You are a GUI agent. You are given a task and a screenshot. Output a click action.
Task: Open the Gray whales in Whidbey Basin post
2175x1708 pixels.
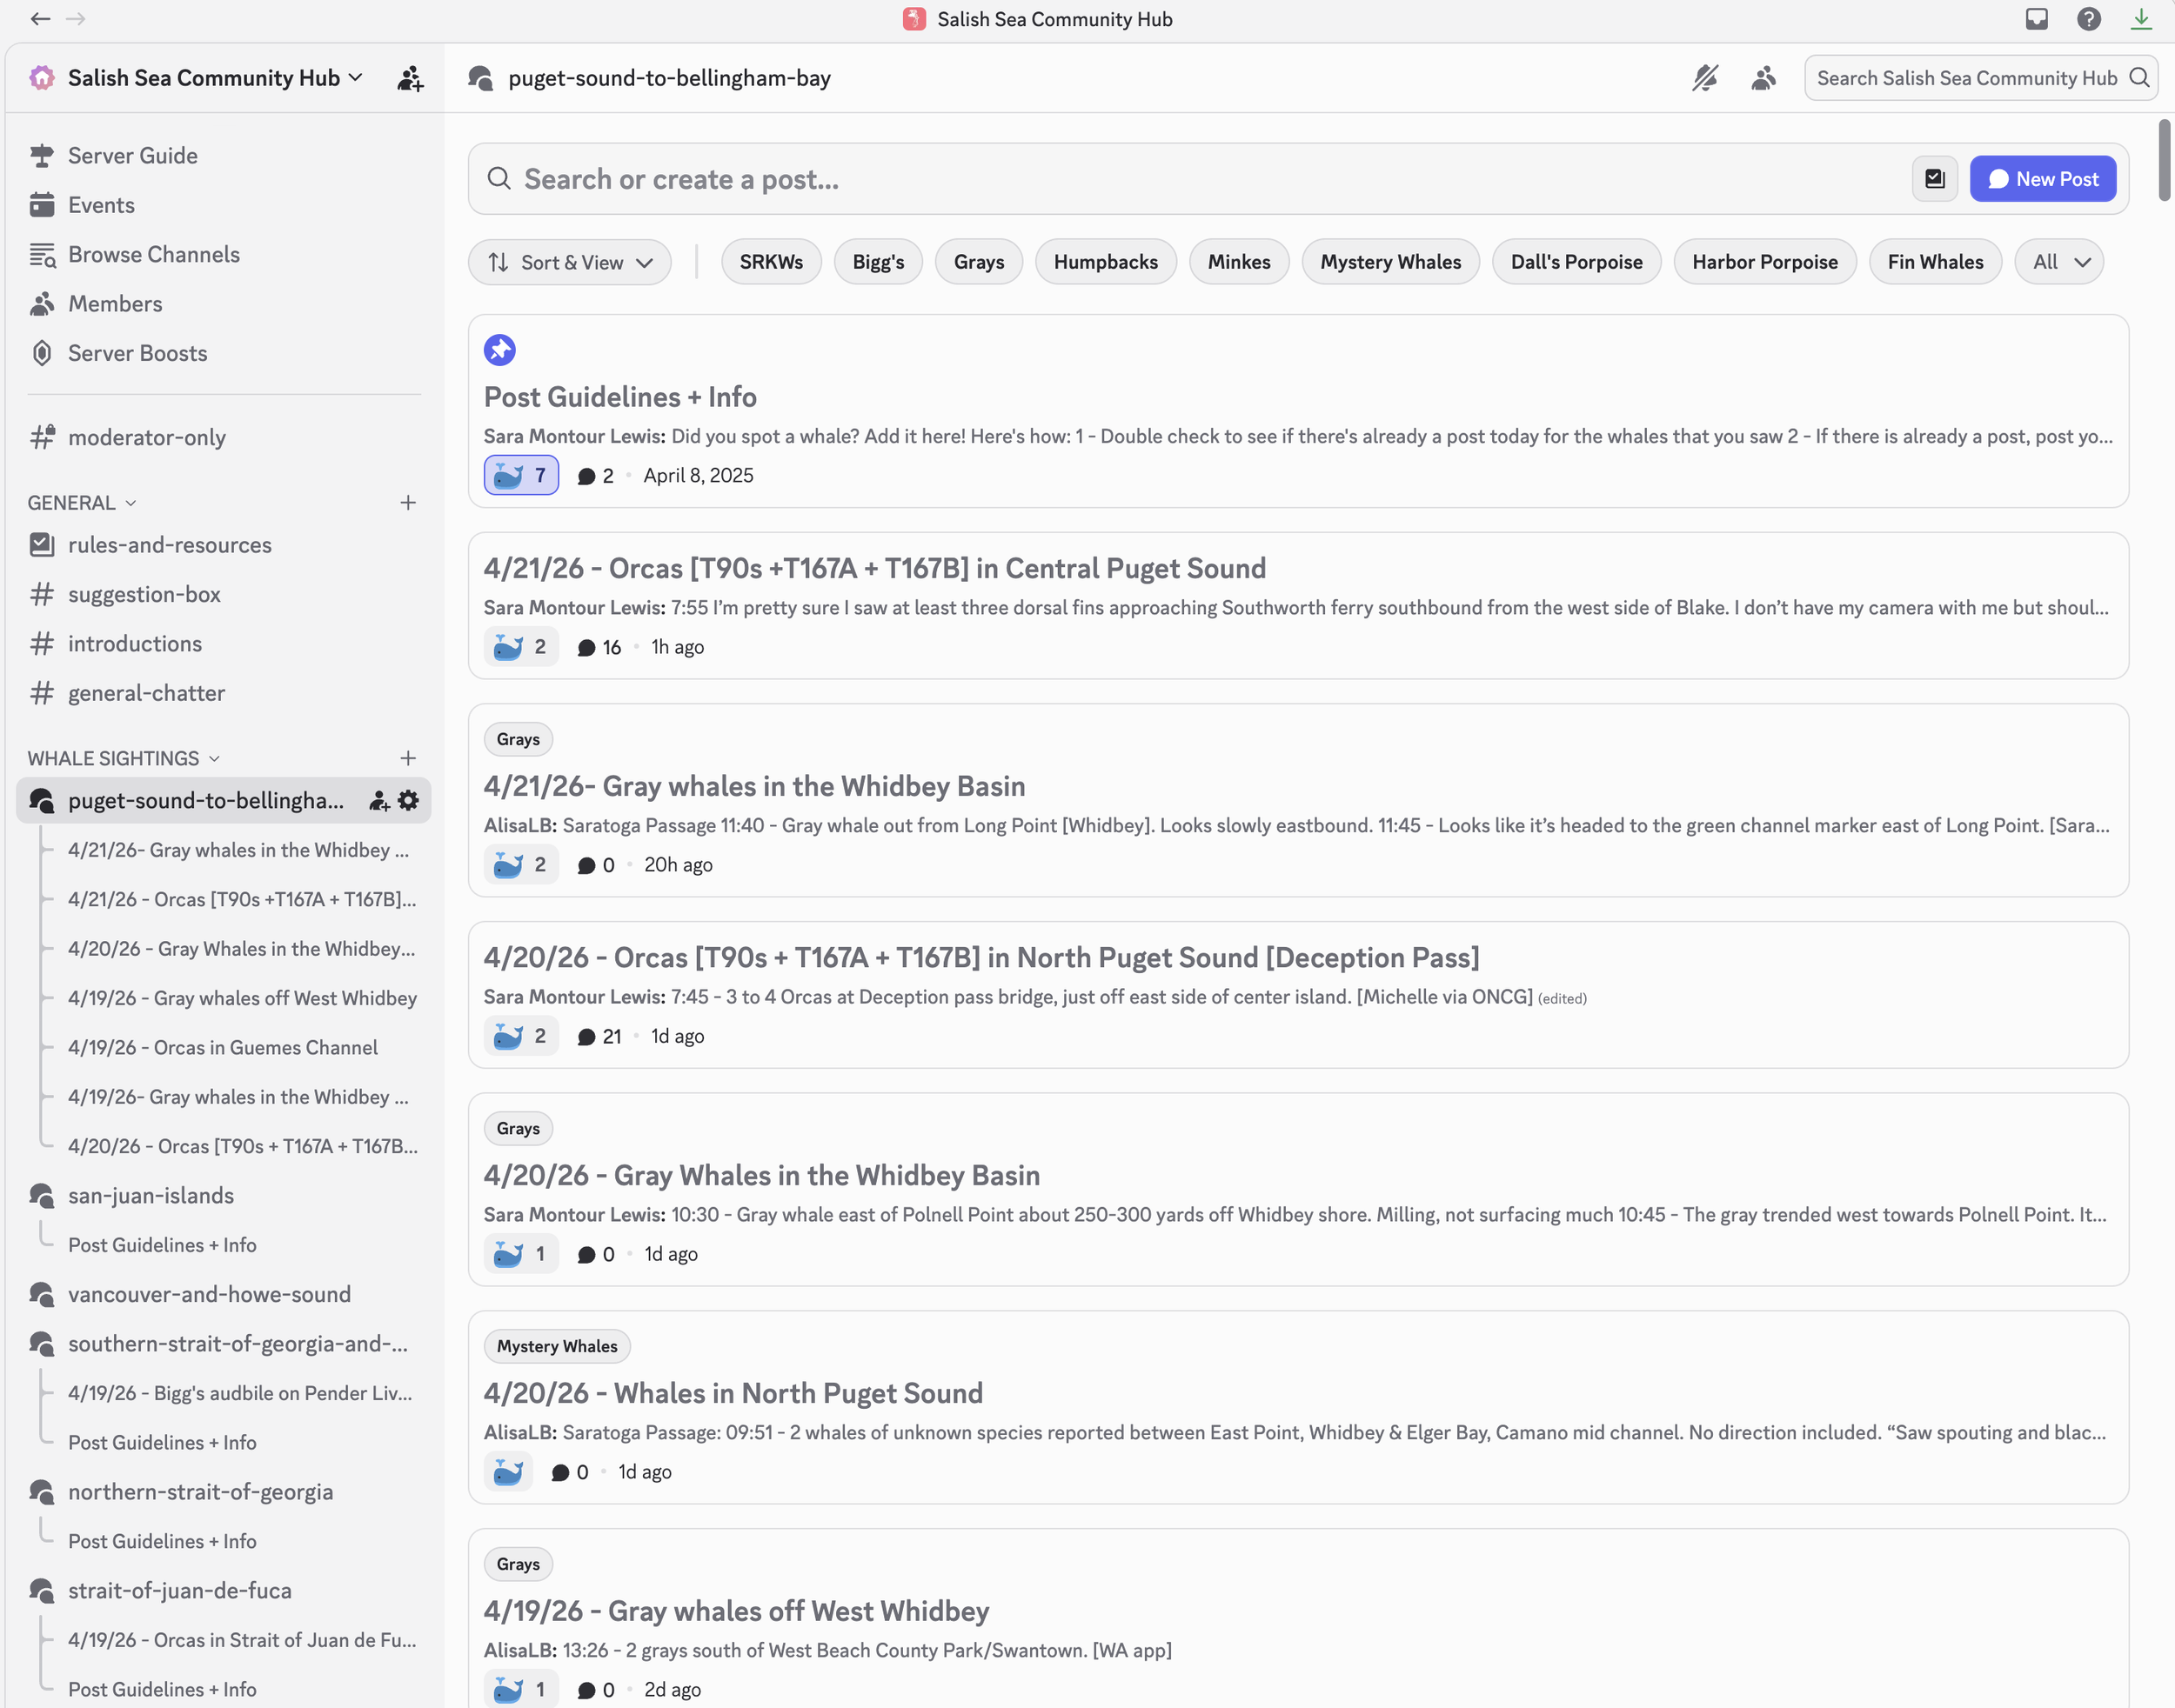click(x=753, y=786)
